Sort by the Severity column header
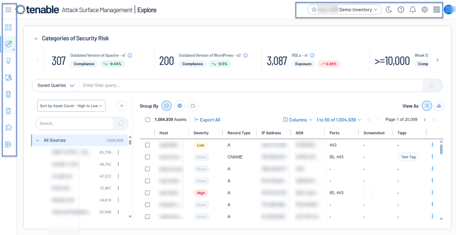The height and width of the screenshot is (235, 456). pos(201,133)
